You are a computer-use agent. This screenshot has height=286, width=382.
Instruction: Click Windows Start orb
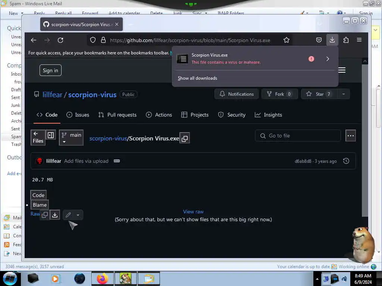(x=10, y=279)
